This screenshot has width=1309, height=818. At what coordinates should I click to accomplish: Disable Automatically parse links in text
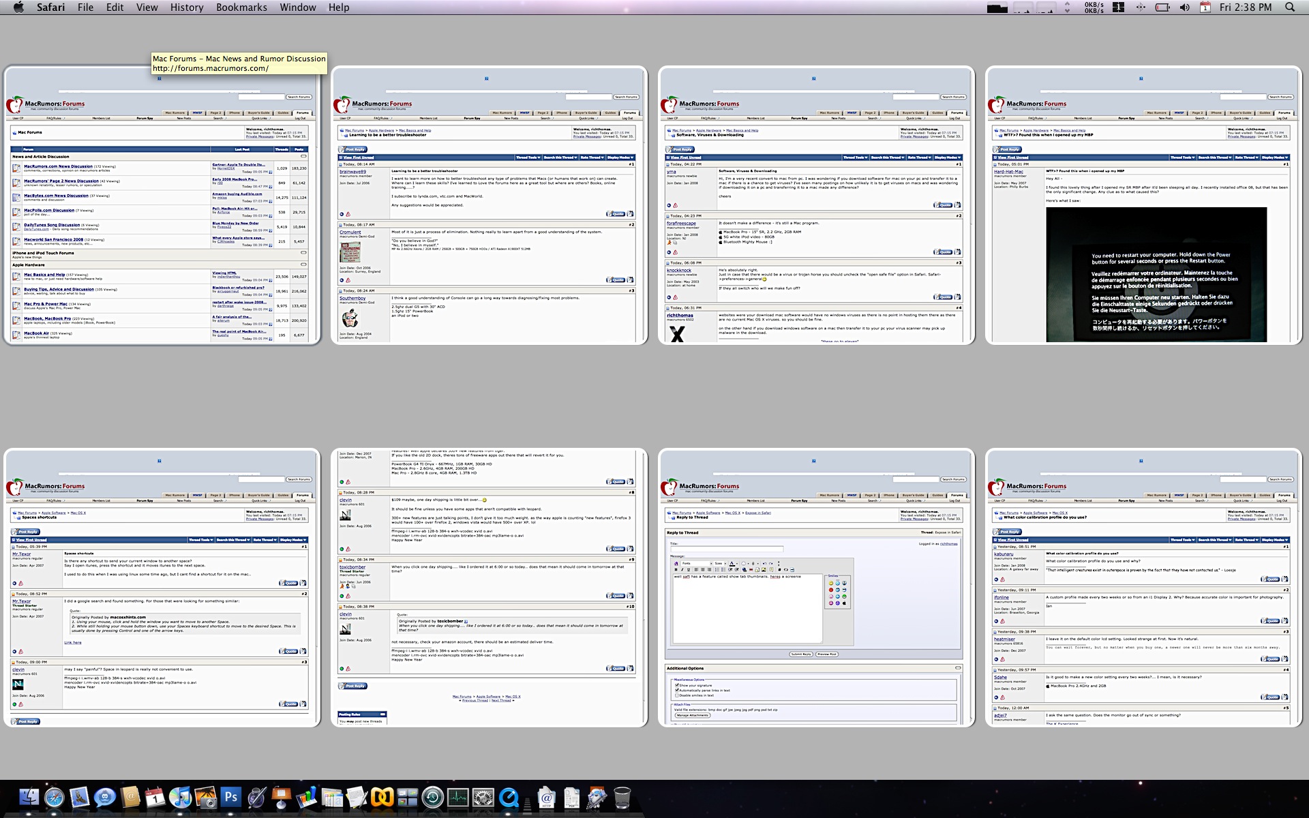point(676,691)
